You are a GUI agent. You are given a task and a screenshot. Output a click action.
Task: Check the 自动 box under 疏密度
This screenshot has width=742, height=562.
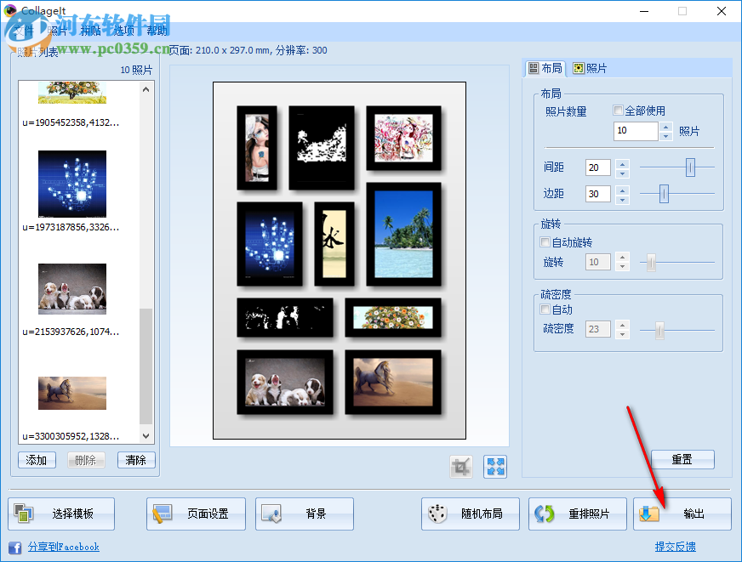tap(545, 309)
